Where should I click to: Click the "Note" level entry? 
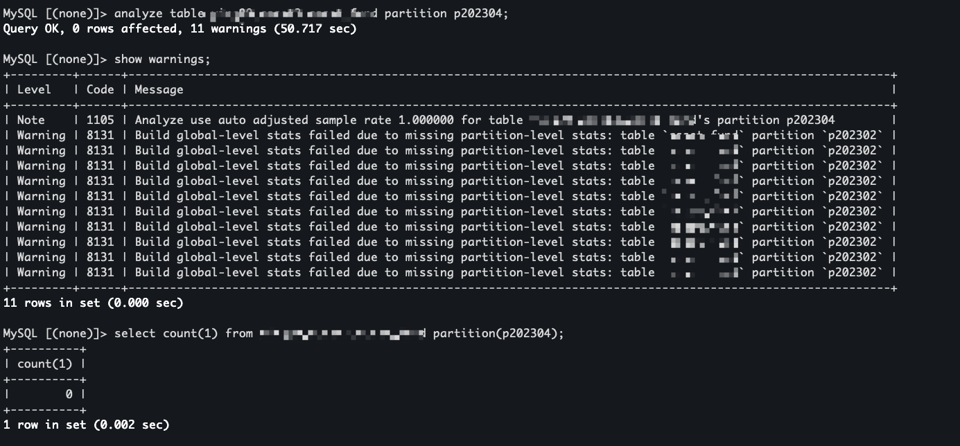click(30, 120)
